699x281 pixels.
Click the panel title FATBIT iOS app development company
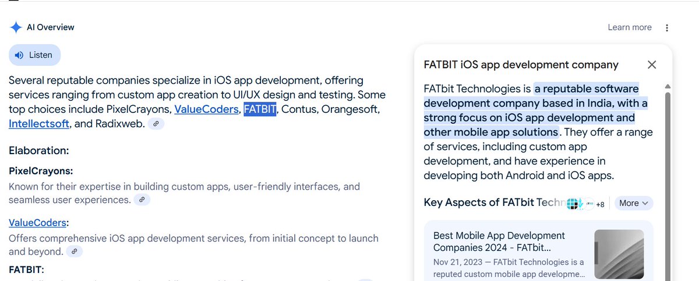(x=521, y=65)
